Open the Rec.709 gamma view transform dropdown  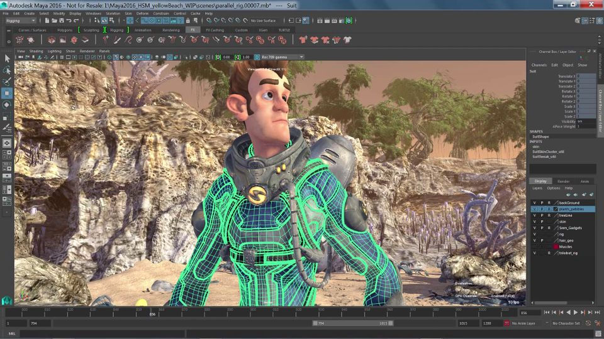click(282, 57)
